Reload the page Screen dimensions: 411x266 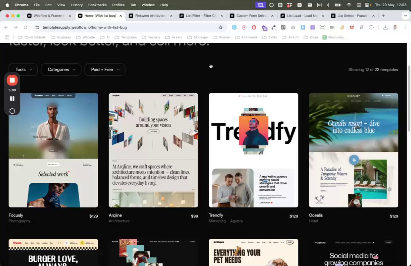tap(26, 27)
